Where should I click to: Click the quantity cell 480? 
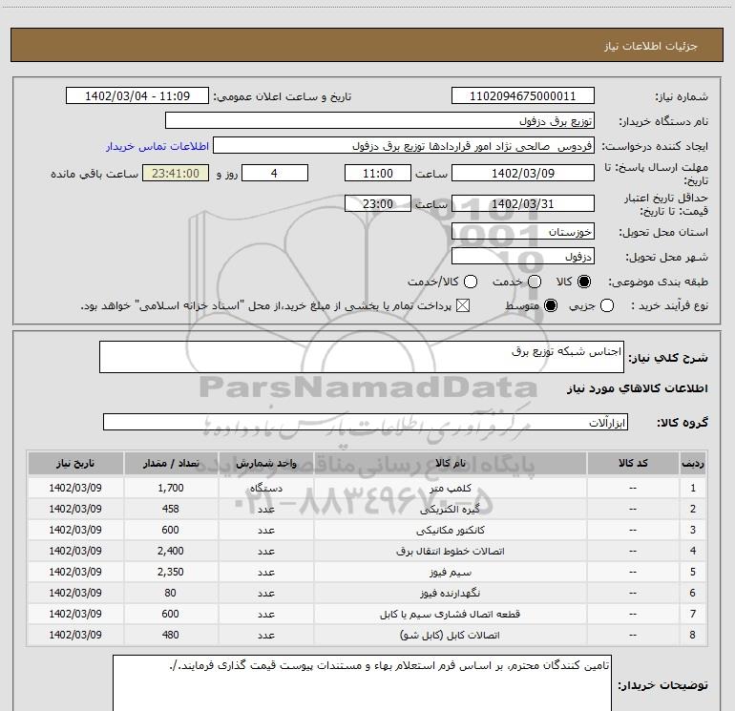click(x=171, y=635)
